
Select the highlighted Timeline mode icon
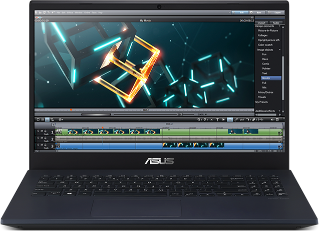point(47,119)
